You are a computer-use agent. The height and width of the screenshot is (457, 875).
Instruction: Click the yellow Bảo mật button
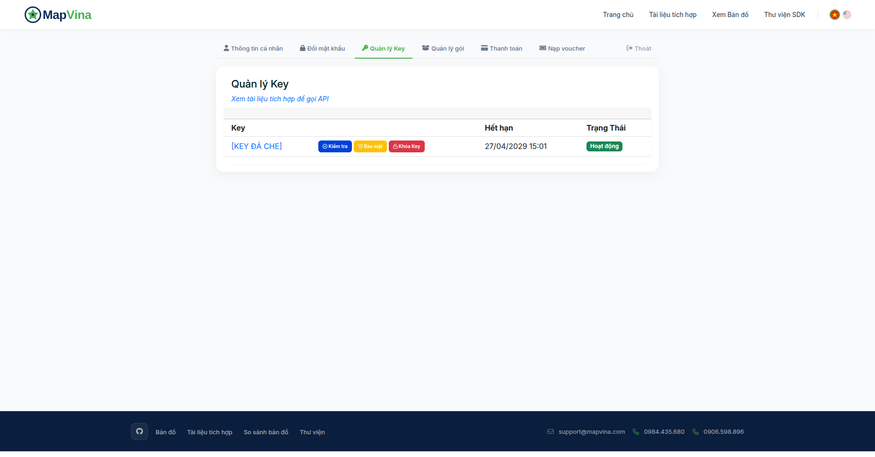(x=370, y=146)
